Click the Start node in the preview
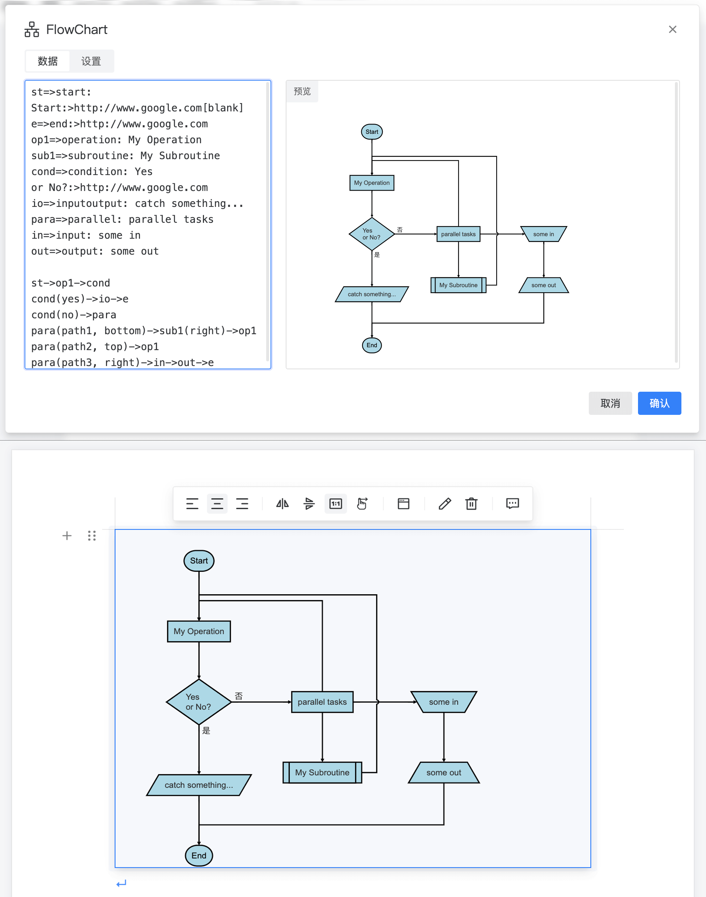 point(371,132)
